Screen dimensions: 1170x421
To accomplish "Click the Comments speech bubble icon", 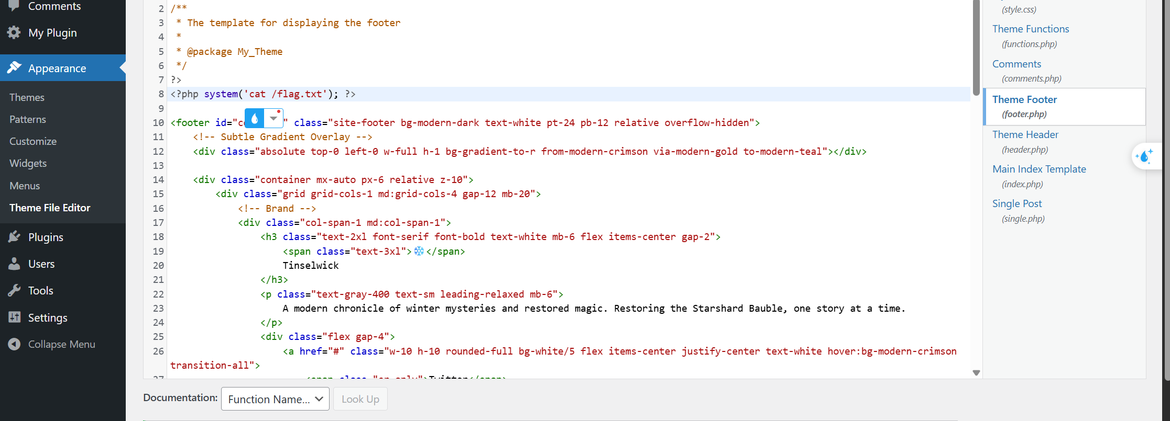I will click(14, 6).
